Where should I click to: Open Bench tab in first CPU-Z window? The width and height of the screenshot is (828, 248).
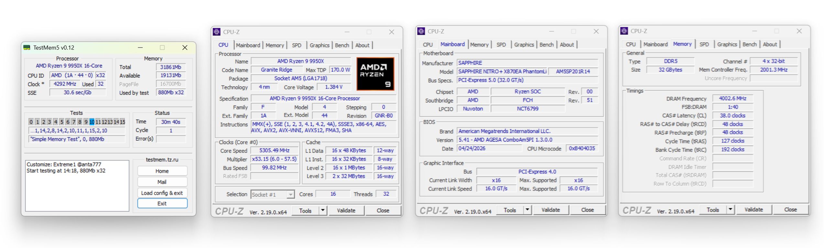coord(342,45)
